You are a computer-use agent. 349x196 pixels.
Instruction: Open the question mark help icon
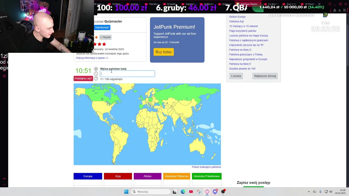pos(96,79)
